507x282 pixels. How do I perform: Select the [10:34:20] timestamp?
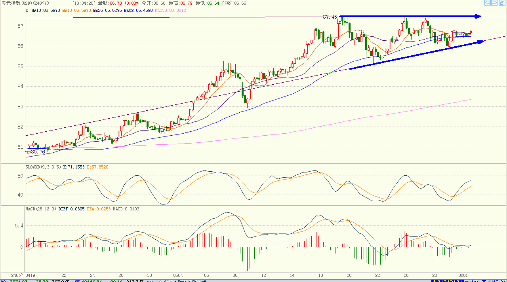[x=84, y=3]
